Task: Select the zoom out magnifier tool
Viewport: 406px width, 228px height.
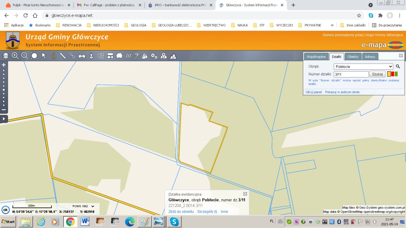Action: click(x=24, y=56)
